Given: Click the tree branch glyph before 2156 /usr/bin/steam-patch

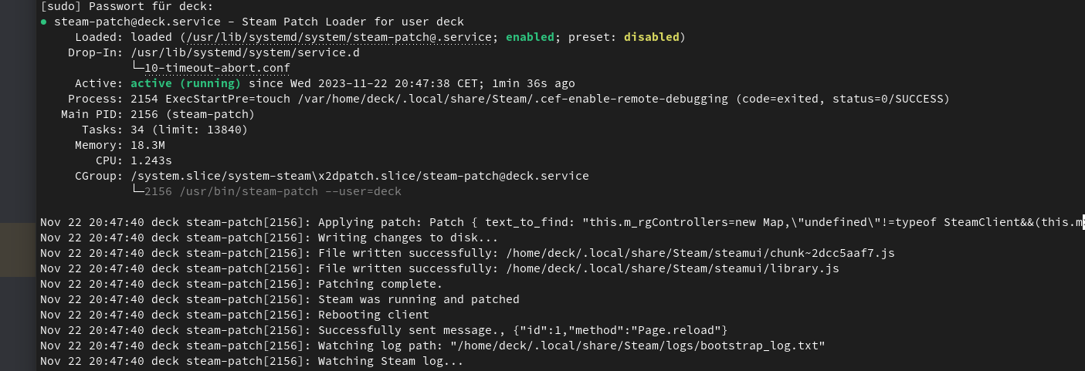Looking at the screenshot, I should click(x=137, y=191).
